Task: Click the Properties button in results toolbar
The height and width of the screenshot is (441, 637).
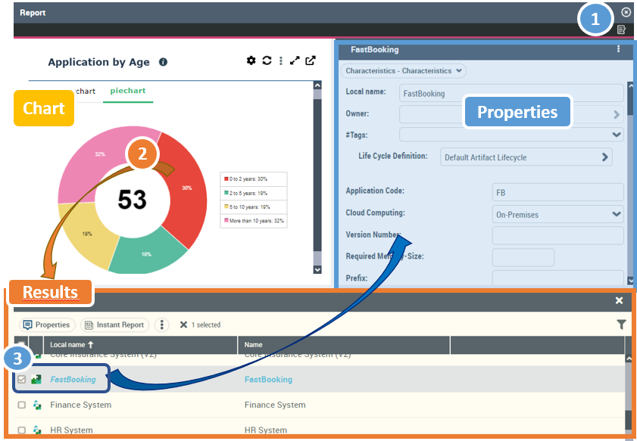Action: click(x=47, y=325)
